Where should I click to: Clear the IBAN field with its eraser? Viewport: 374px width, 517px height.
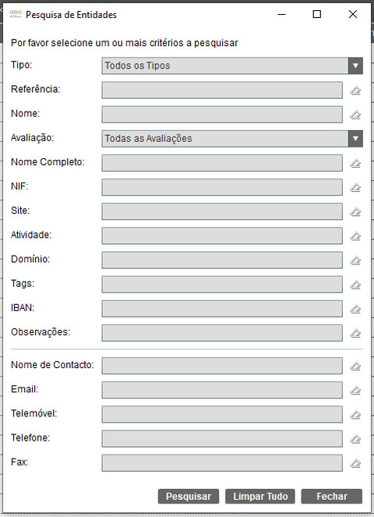tap(355, 309)
